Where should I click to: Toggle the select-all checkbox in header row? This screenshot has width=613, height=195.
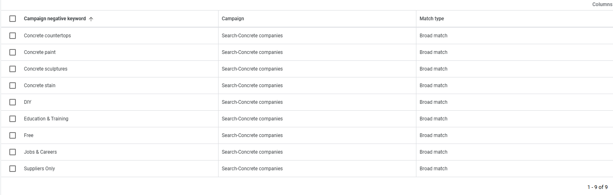tap(13, 19)
